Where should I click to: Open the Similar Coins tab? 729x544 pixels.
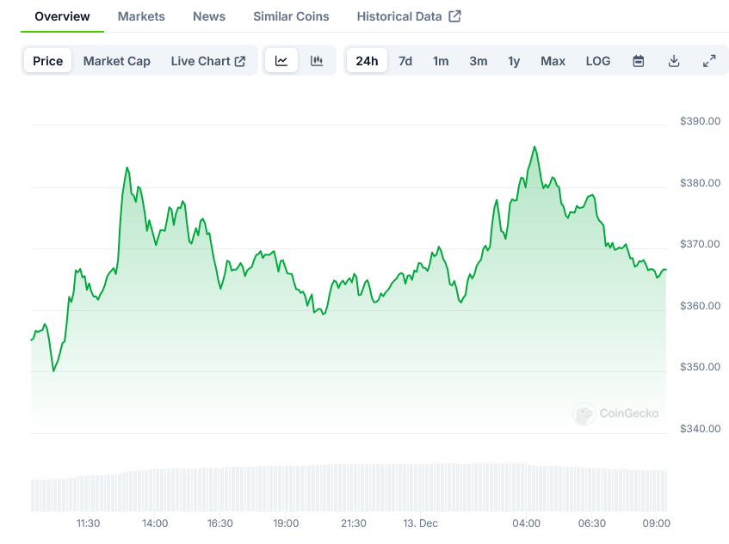291,16
